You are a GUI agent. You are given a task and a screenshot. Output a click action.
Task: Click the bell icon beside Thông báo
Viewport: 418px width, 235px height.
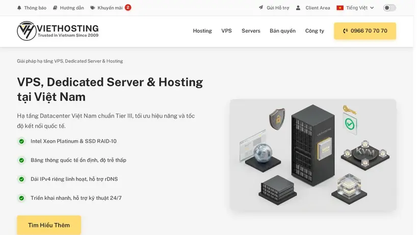[19, 8]
